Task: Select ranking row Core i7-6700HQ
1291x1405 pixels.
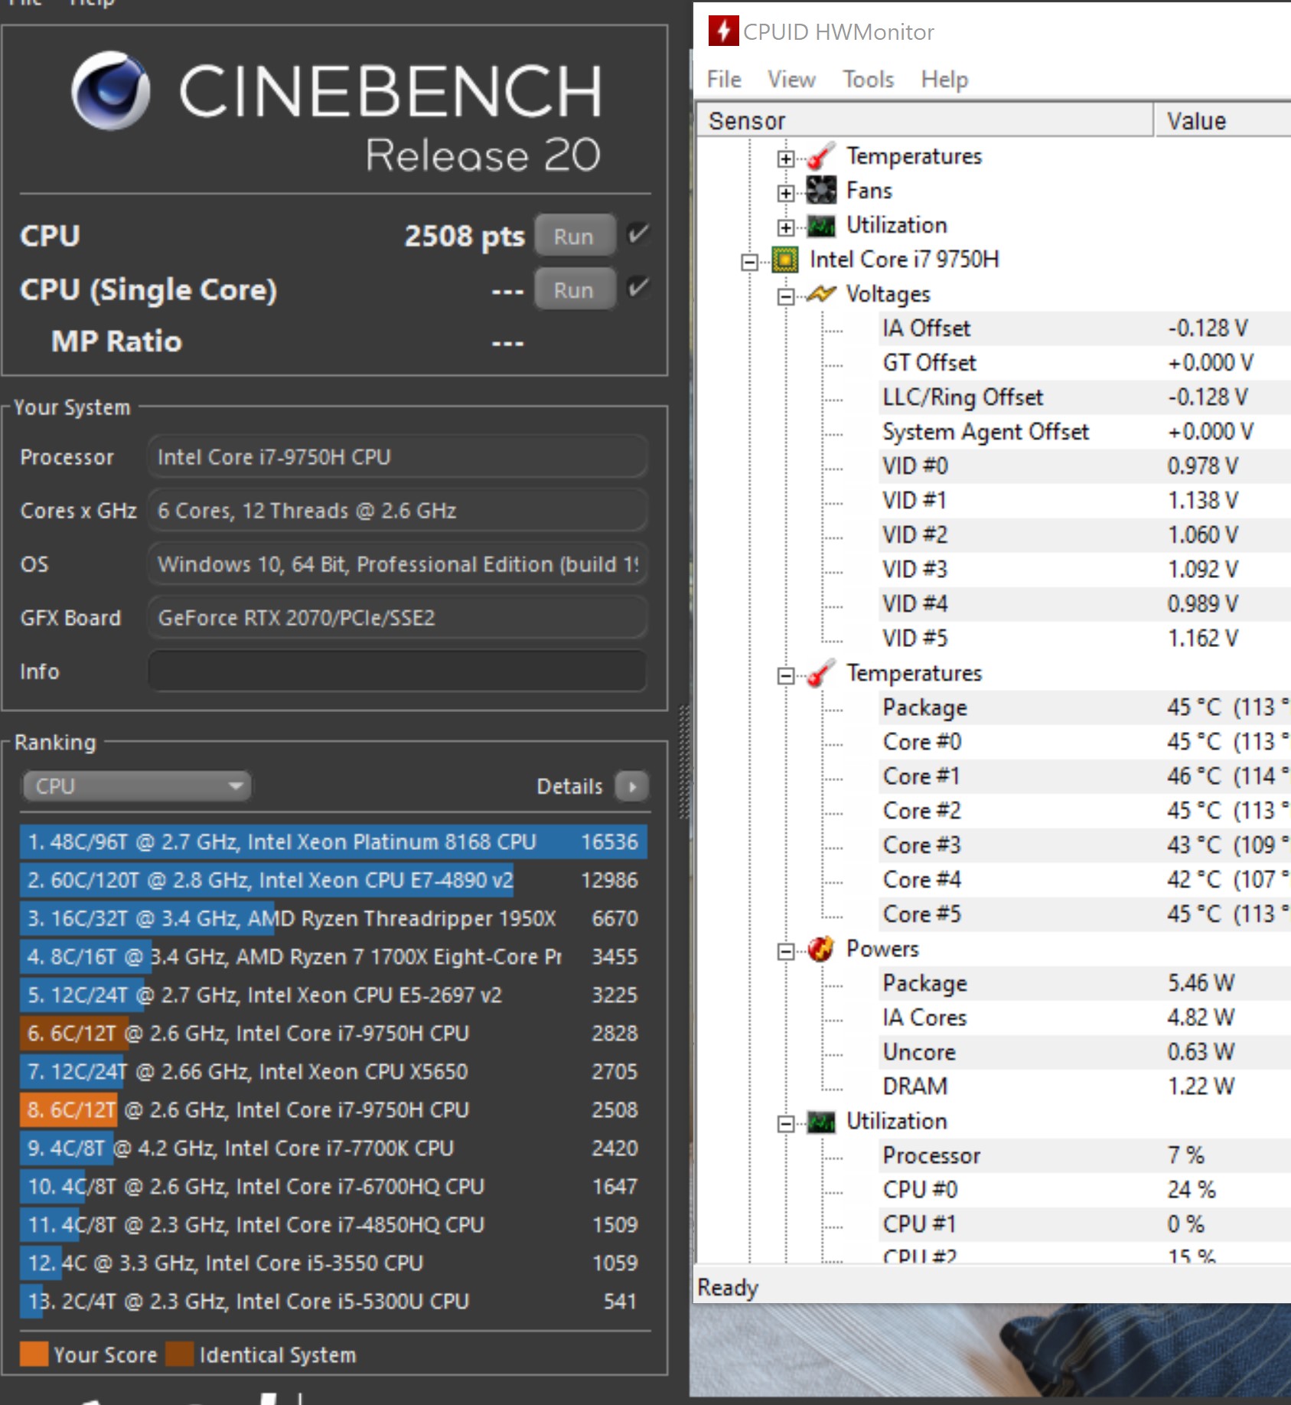Action: [x=334, y=1186]
